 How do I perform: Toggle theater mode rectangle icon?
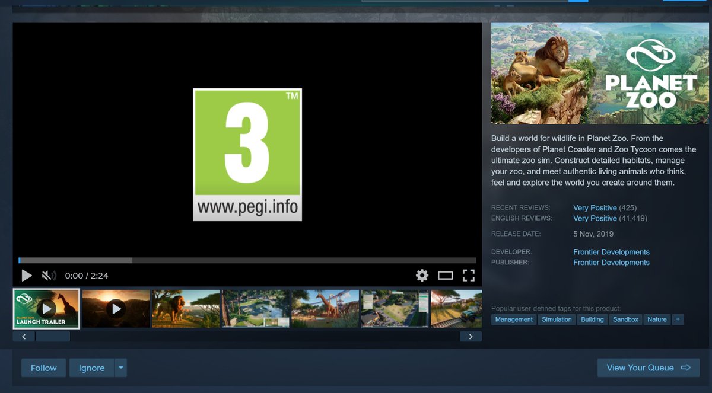[445, 275]
